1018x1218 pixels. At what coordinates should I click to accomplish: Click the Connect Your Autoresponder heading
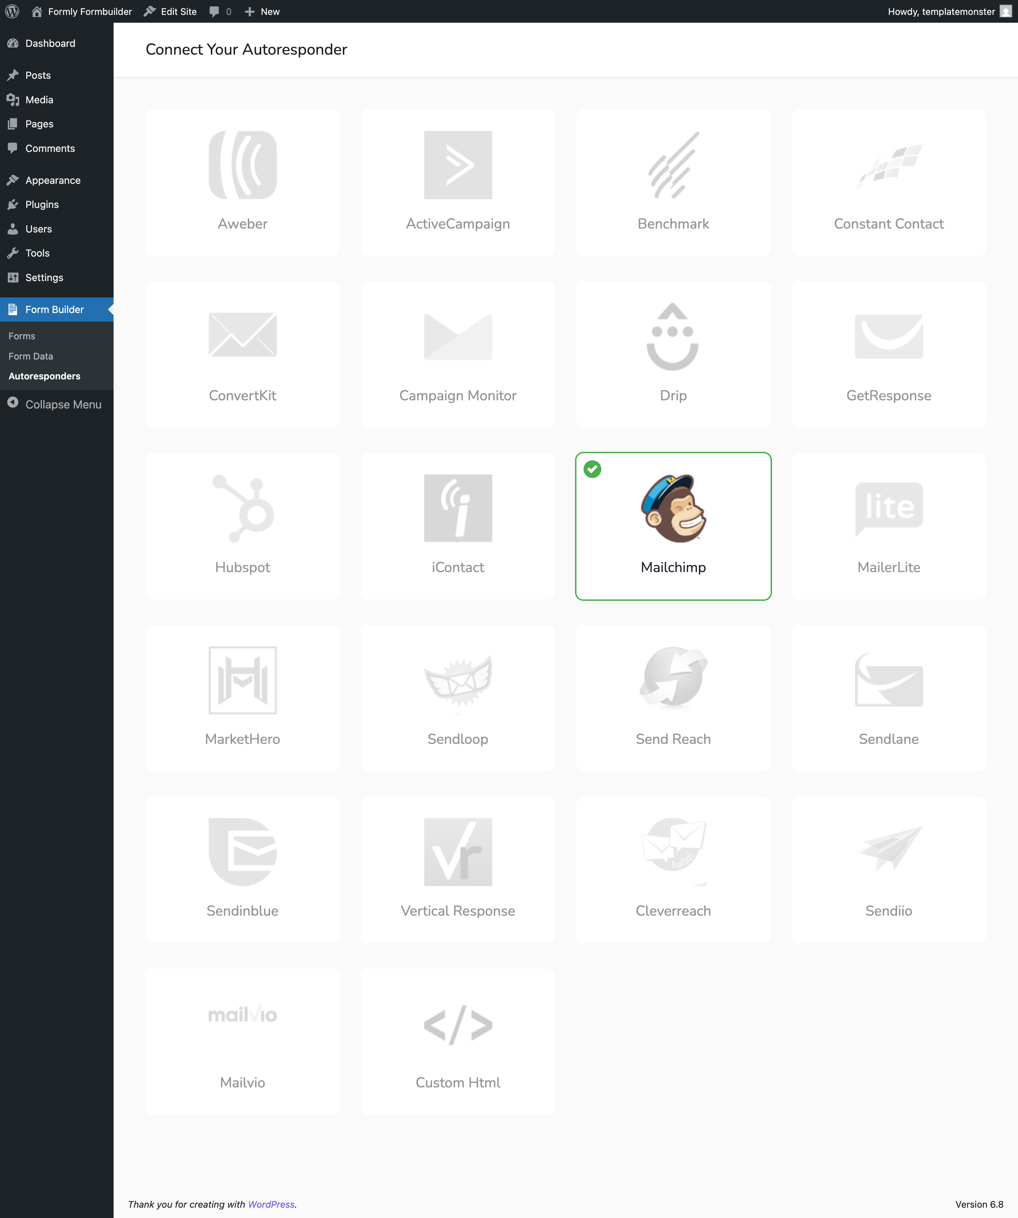coord(246,49)
